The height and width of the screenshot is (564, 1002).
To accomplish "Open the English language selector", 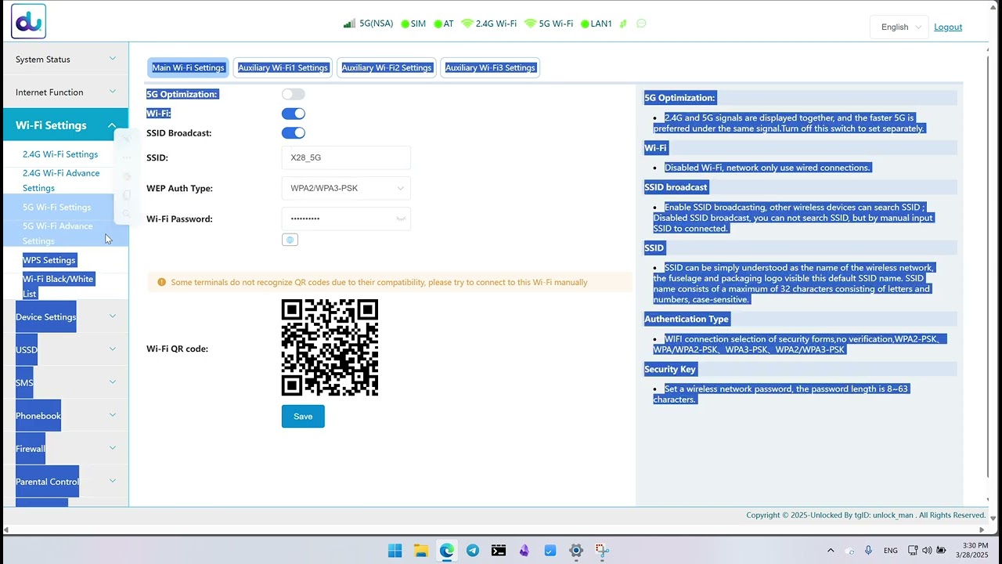I will (x=899, y=27).
